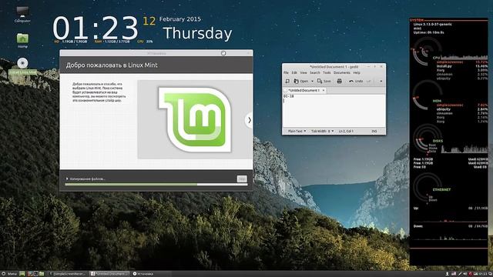Screen dimensions: 493x277
Task: Click the installer window spinner icon
Action: coord(223,53)
